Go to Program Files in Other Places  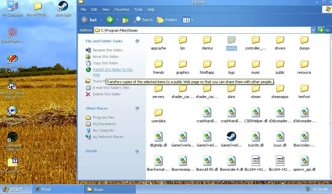tap(100, 117)
